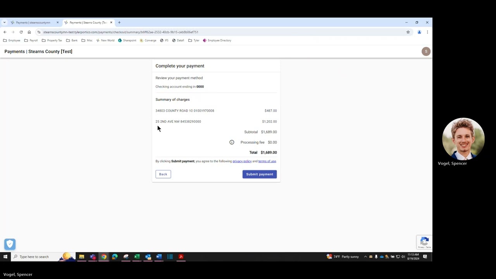Screen dimensions: 496x279
Task: Open the Sharepoint bookmark
Action: pos(127,40)
